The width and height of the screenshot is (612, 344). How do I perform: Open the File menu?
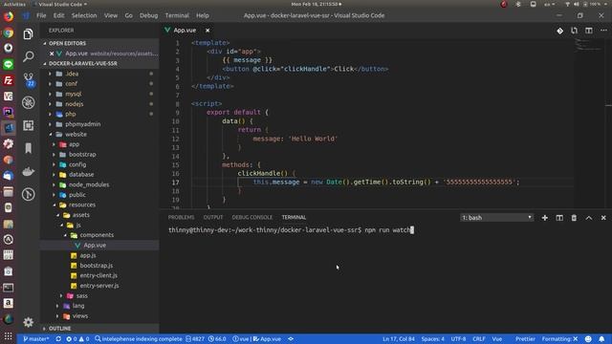tap(41, 15)
